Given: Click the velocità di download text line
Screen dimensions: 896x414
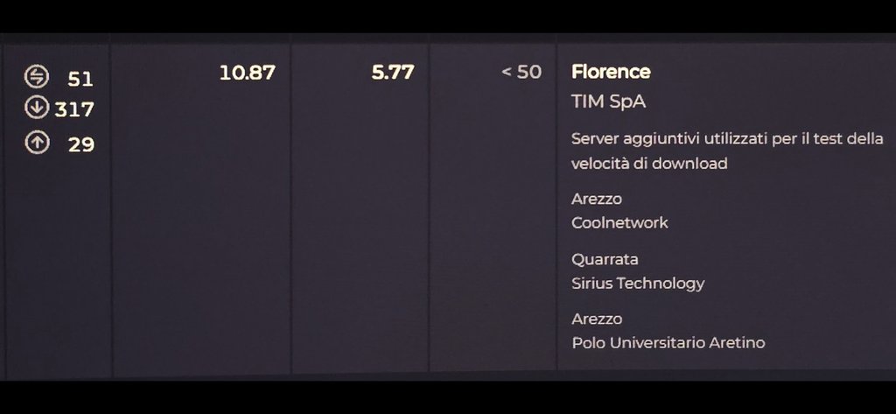Looking at the screenshot, I should (x=649, y=164).
